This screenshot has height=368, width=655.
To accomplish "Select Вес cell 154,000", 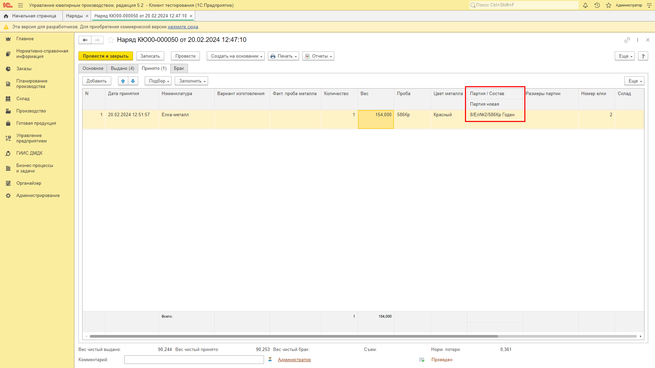I will (376, 119).
